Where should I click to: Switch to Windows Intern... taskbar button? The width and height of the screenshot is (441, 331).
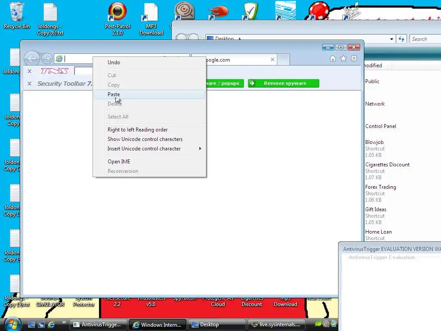[x=157, y=325]
